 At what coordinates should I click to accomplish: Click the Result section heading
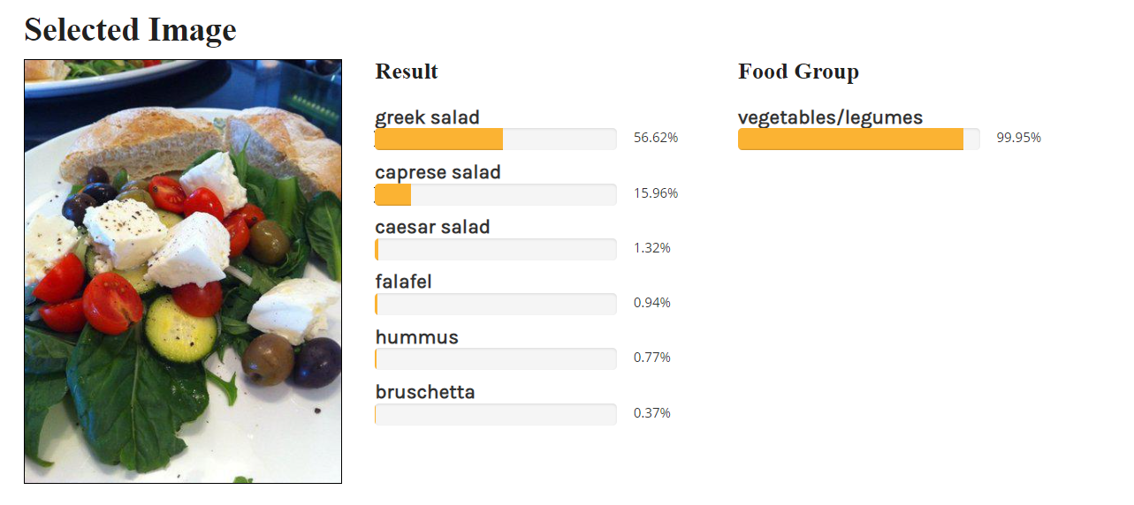point(407,72)
